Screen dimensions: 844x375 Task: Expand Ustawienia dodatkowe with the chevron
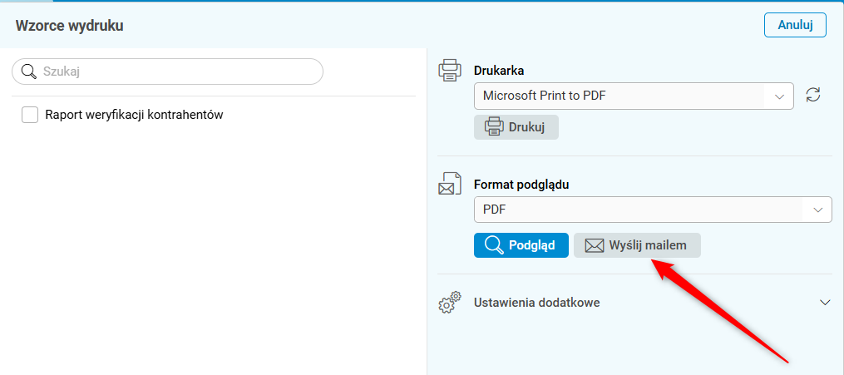pyautogui.click(x=825, y=303)
